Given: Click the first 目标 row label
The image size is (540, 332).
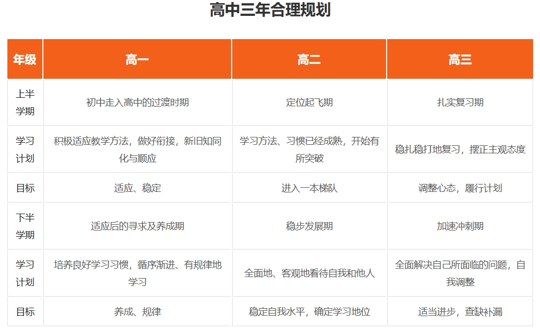Looking at the screenshot, I should point(24,188).
